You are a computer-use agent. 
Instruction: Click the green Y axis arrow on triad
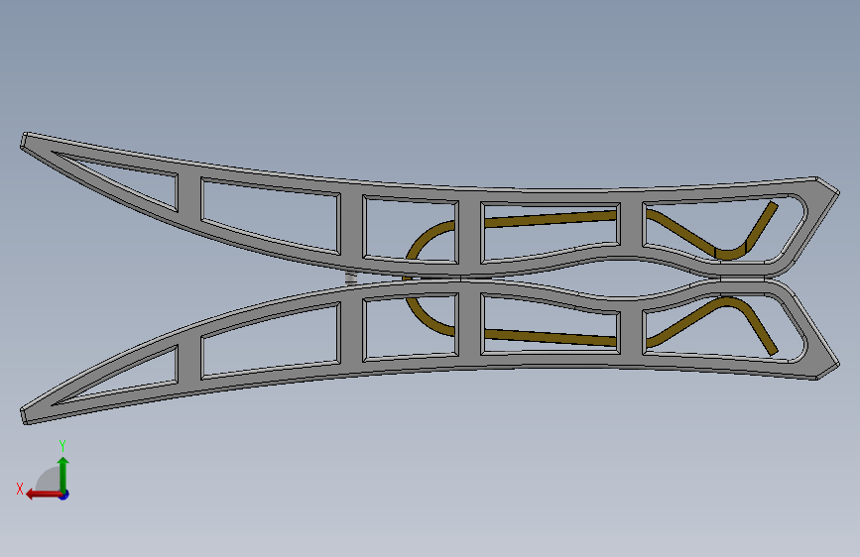pyautogui.click(x=63, y=474)
